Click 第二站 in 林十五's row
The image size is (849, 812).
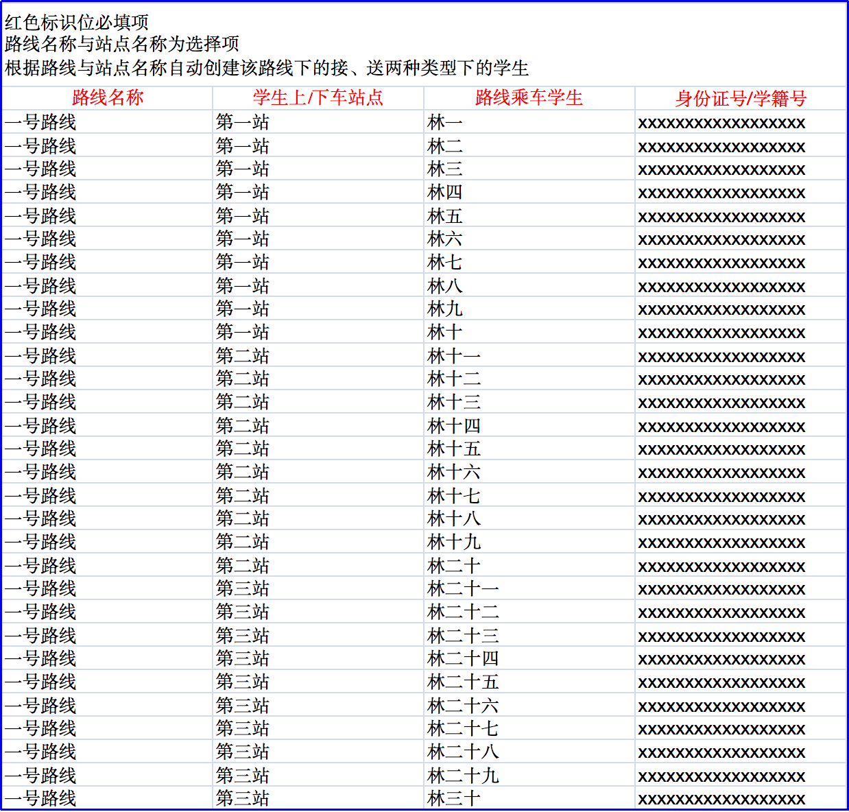pos(318,449)
